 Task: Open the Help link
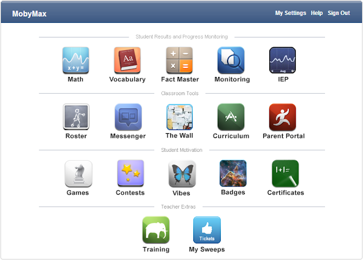click(x=317, y=13)
